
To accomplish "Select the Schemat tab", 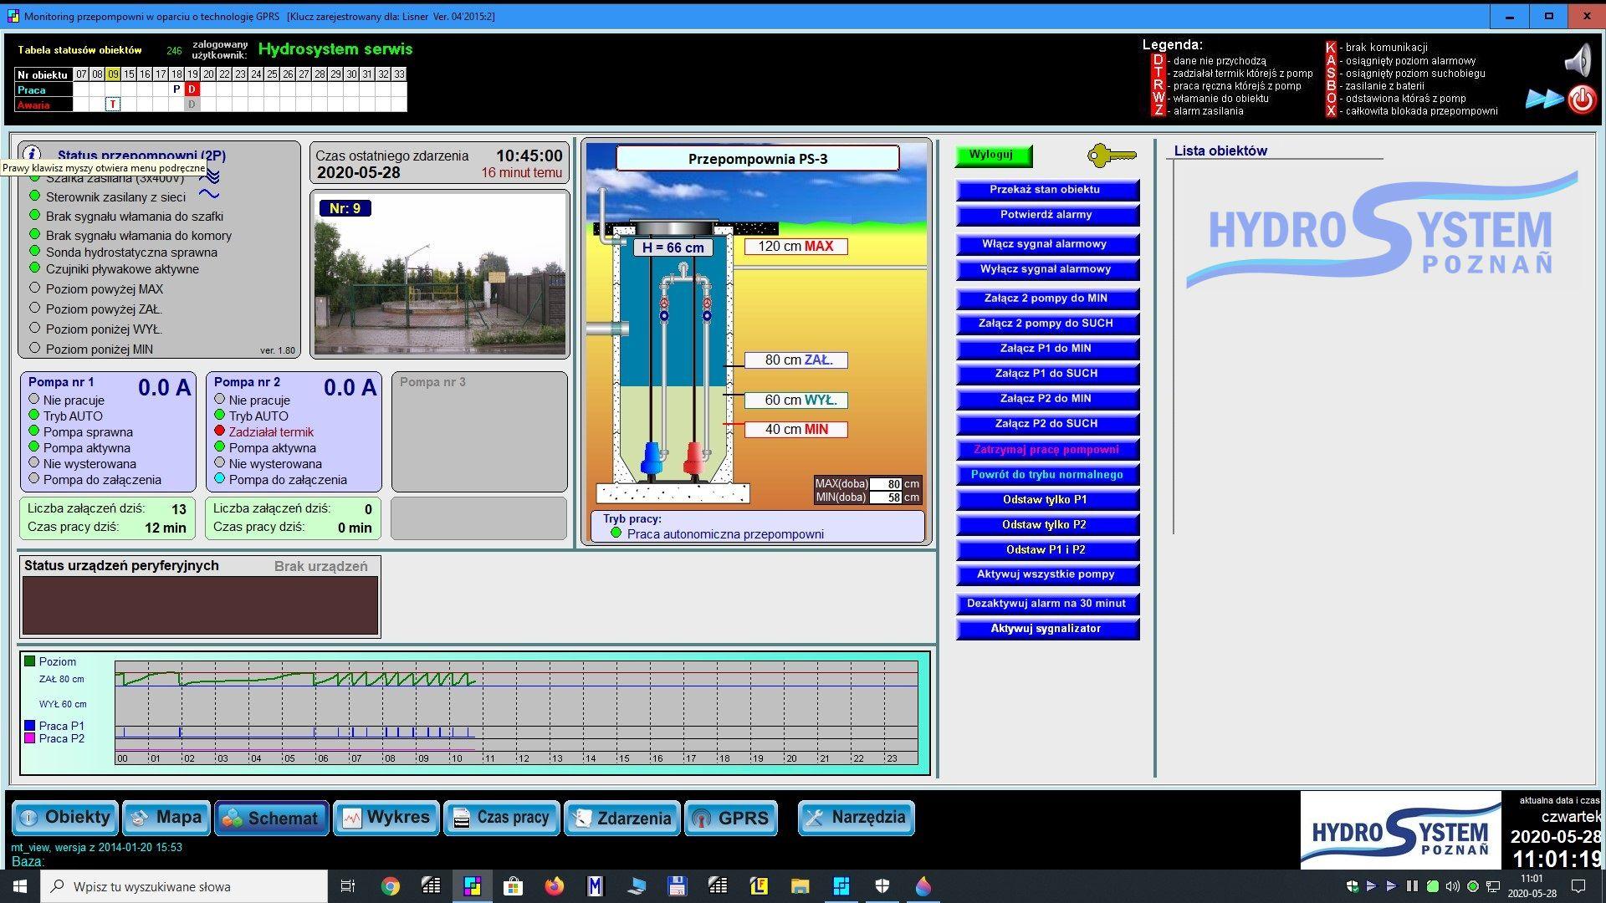I will (272, 818).
